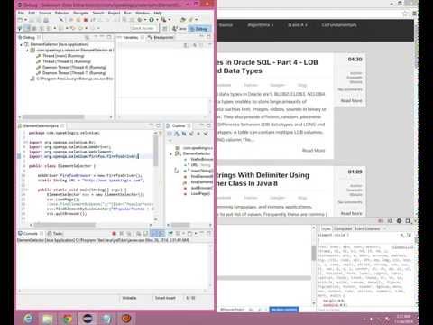Toggle Show Console When Standard Error Changes
433x325 pixels.
coord(161,234)
